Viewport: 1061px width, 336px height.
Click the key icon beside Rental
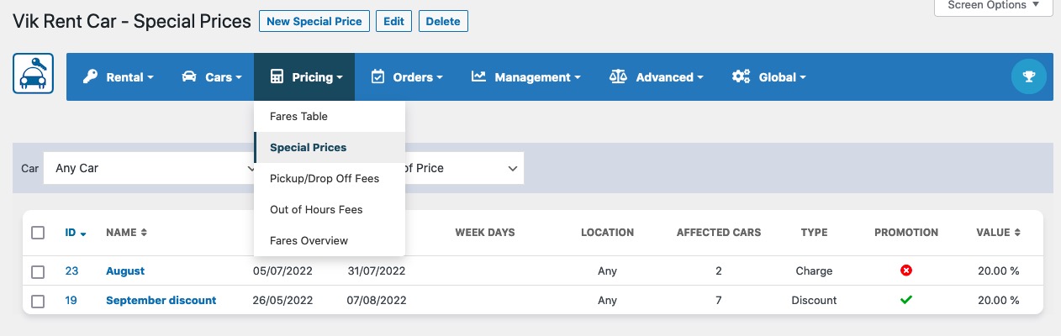[90, 76]
